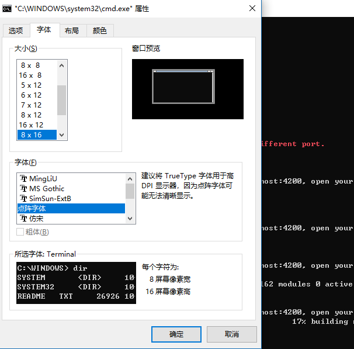Screen dimensions: 354x349
Task: Click size list scroll down arrow
Action: tap(62, 135)
